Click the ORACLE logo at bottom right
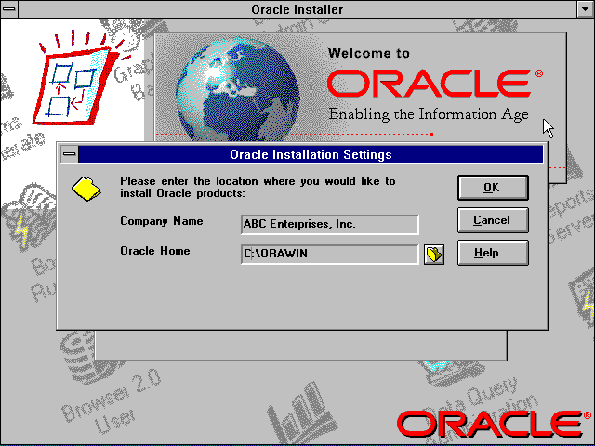Screen dimensions: 595x446 [487, 424]
